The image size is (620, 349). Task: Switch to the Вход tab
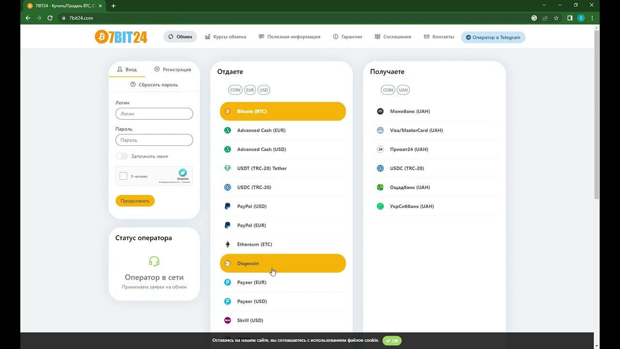[x=127, y=69]
